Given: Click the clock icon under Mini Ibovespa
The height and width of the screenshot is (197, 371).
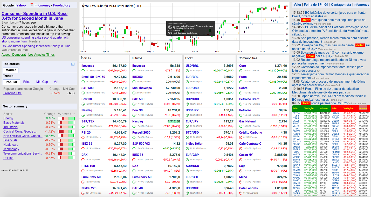Looking at the screenshot, I should [134, 93].
